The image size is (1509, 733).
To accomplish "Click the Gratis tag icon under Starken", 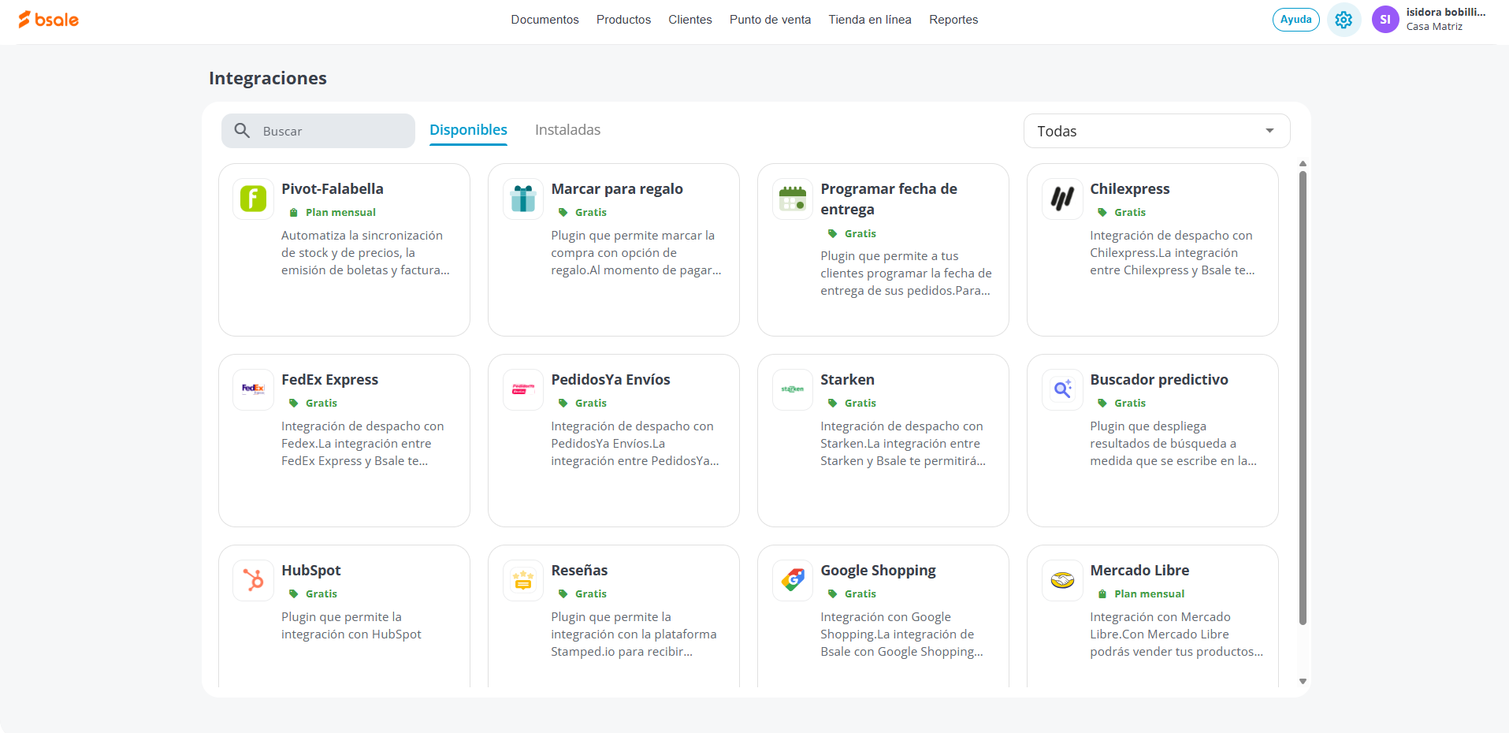I will point(833,404).
